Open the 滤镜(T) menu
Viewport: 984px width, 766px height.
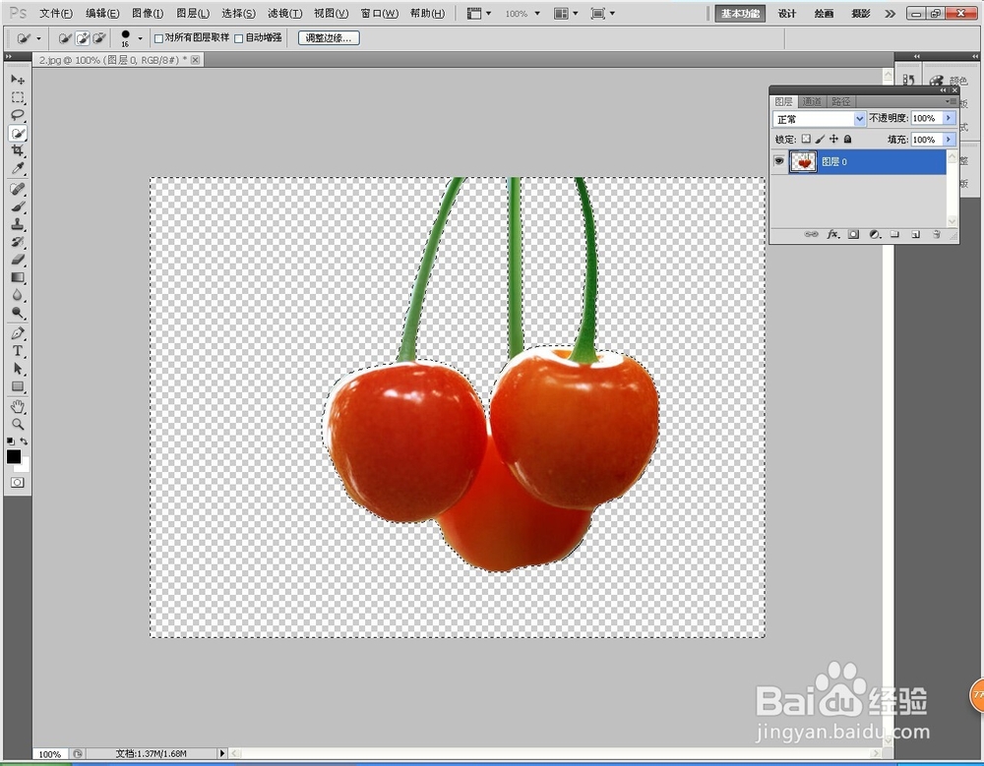click(x=285, y=13)
